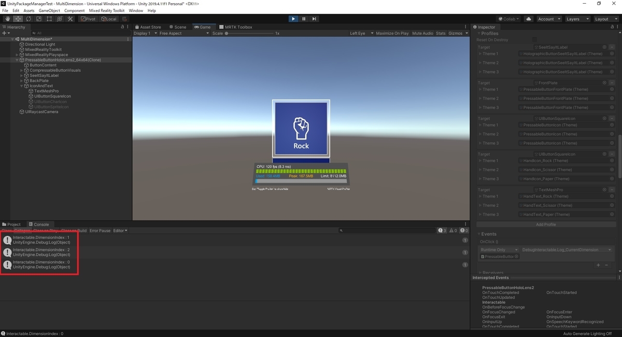Open the Free Aspect dropdown
This screenshot has height=337, width=622.
[184, 33]
